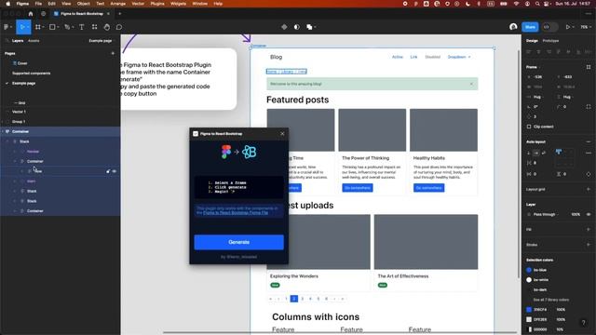596x335 pixels.
Task: Open the Example page dropdown in layers header
Action: tap(102, 41)
